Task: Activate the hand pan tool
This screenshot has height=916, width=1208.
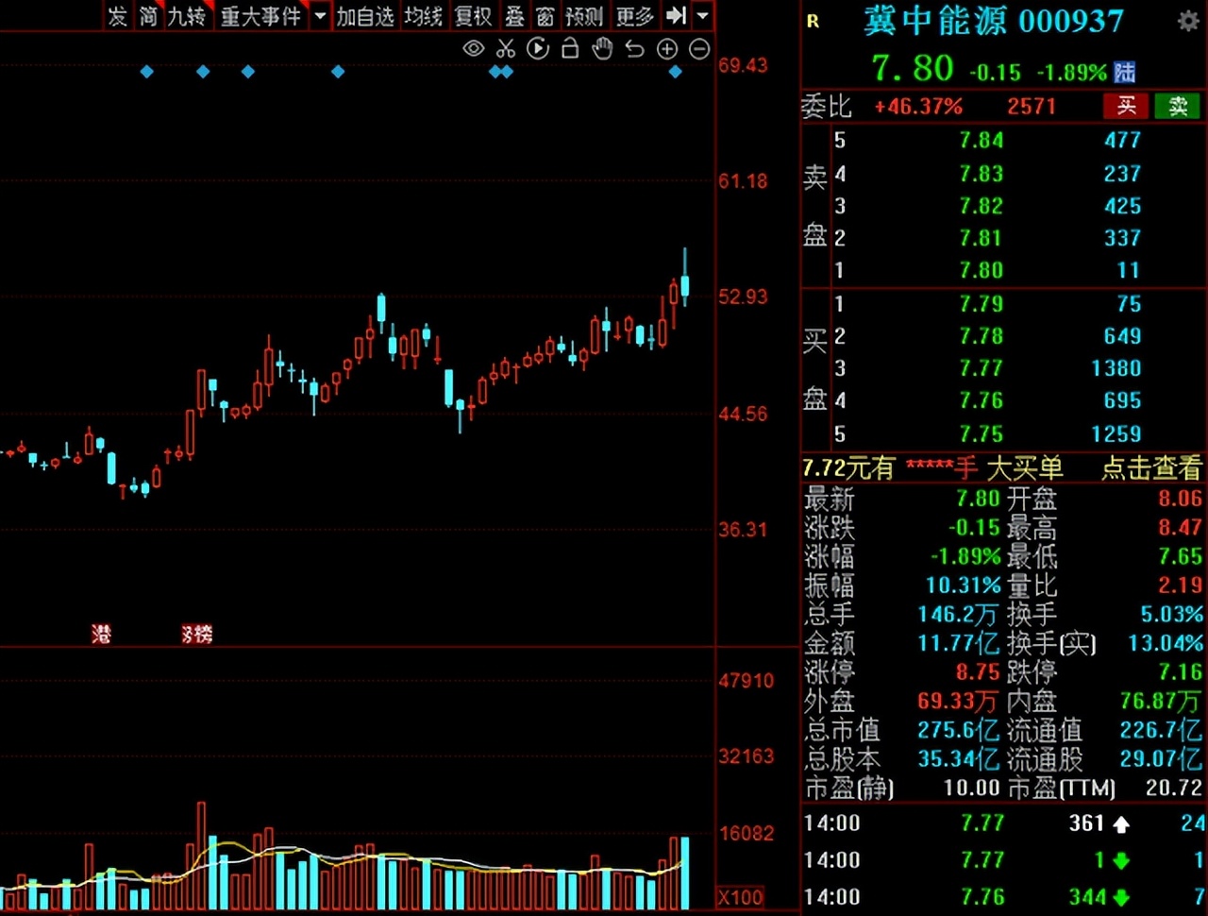Action: click(x=602, y=49)
